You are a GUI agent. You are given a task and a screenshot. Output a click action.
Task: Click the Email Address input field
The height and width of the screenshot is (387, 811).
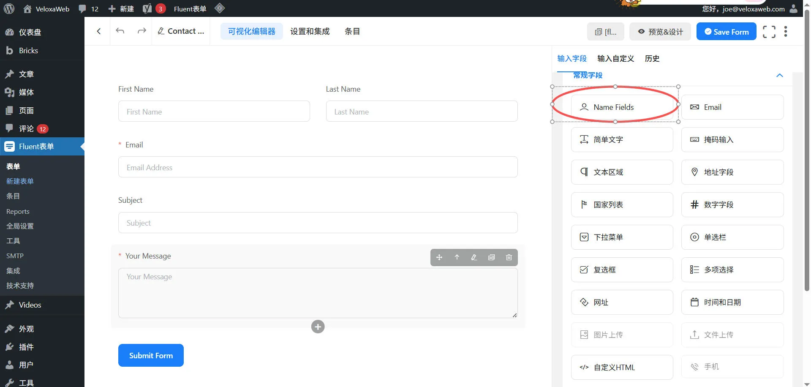click(318, 167)
